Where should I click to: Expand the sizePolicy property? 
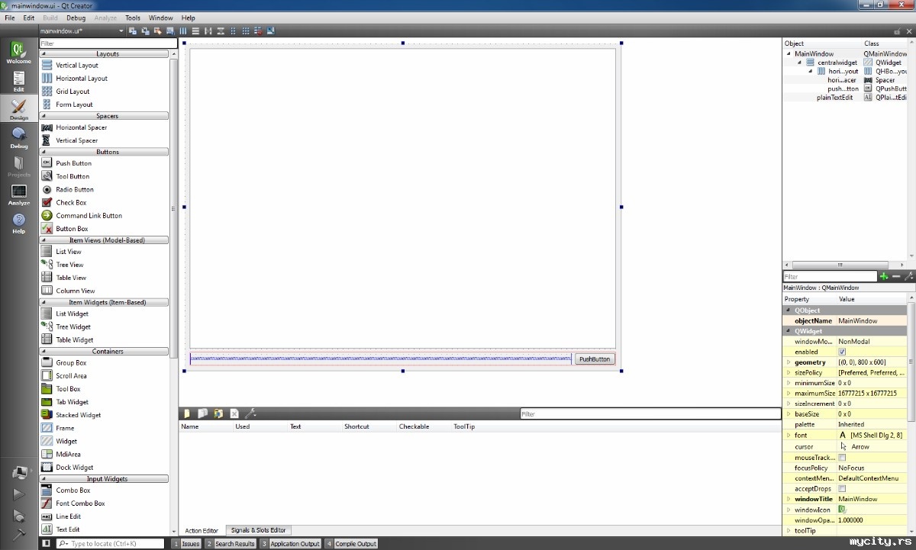[789, 373]
